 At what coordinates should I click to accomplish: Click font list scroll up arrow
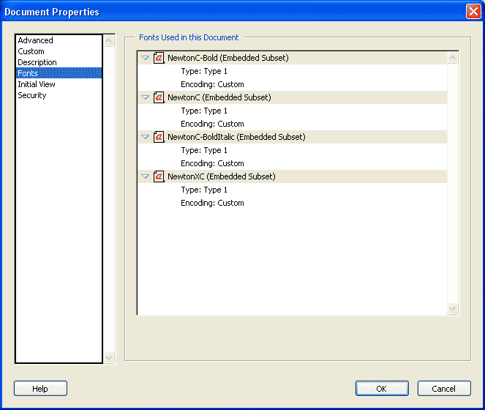tap(453, 58)
